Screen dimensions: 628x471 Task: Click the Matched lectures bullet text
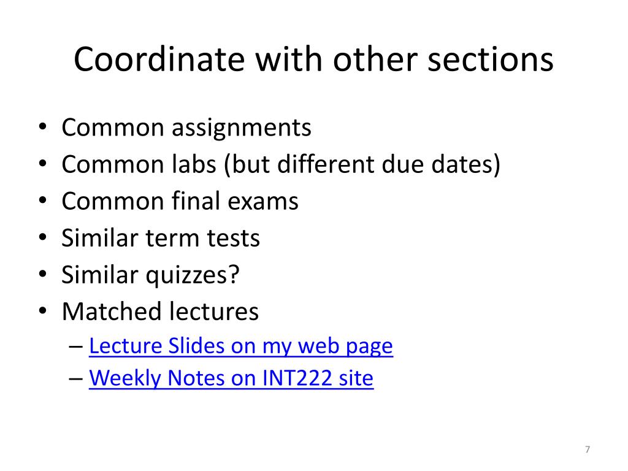click(x=160, y=312)
